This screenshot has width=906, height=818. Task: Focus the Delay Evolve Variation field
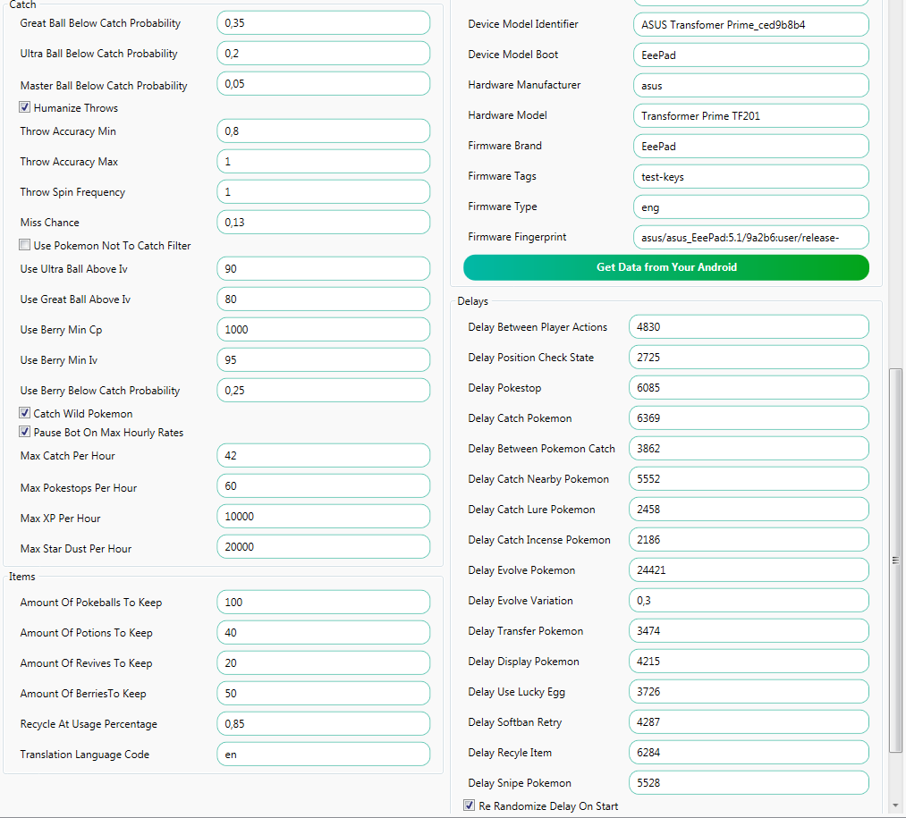point(749,601)
